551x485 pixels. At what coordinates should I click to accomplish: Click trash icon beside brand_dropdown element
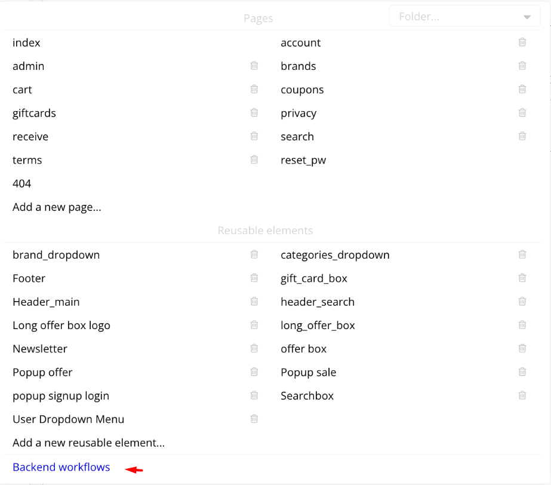pyautogui.click(x=254, y=254)
